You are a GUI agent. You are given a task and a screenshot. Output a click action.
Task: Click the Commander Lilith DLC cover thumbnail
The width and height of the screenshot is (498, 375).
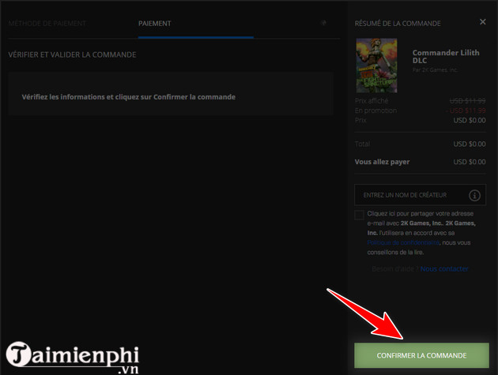pyautogui.click(x=376, y=66)
